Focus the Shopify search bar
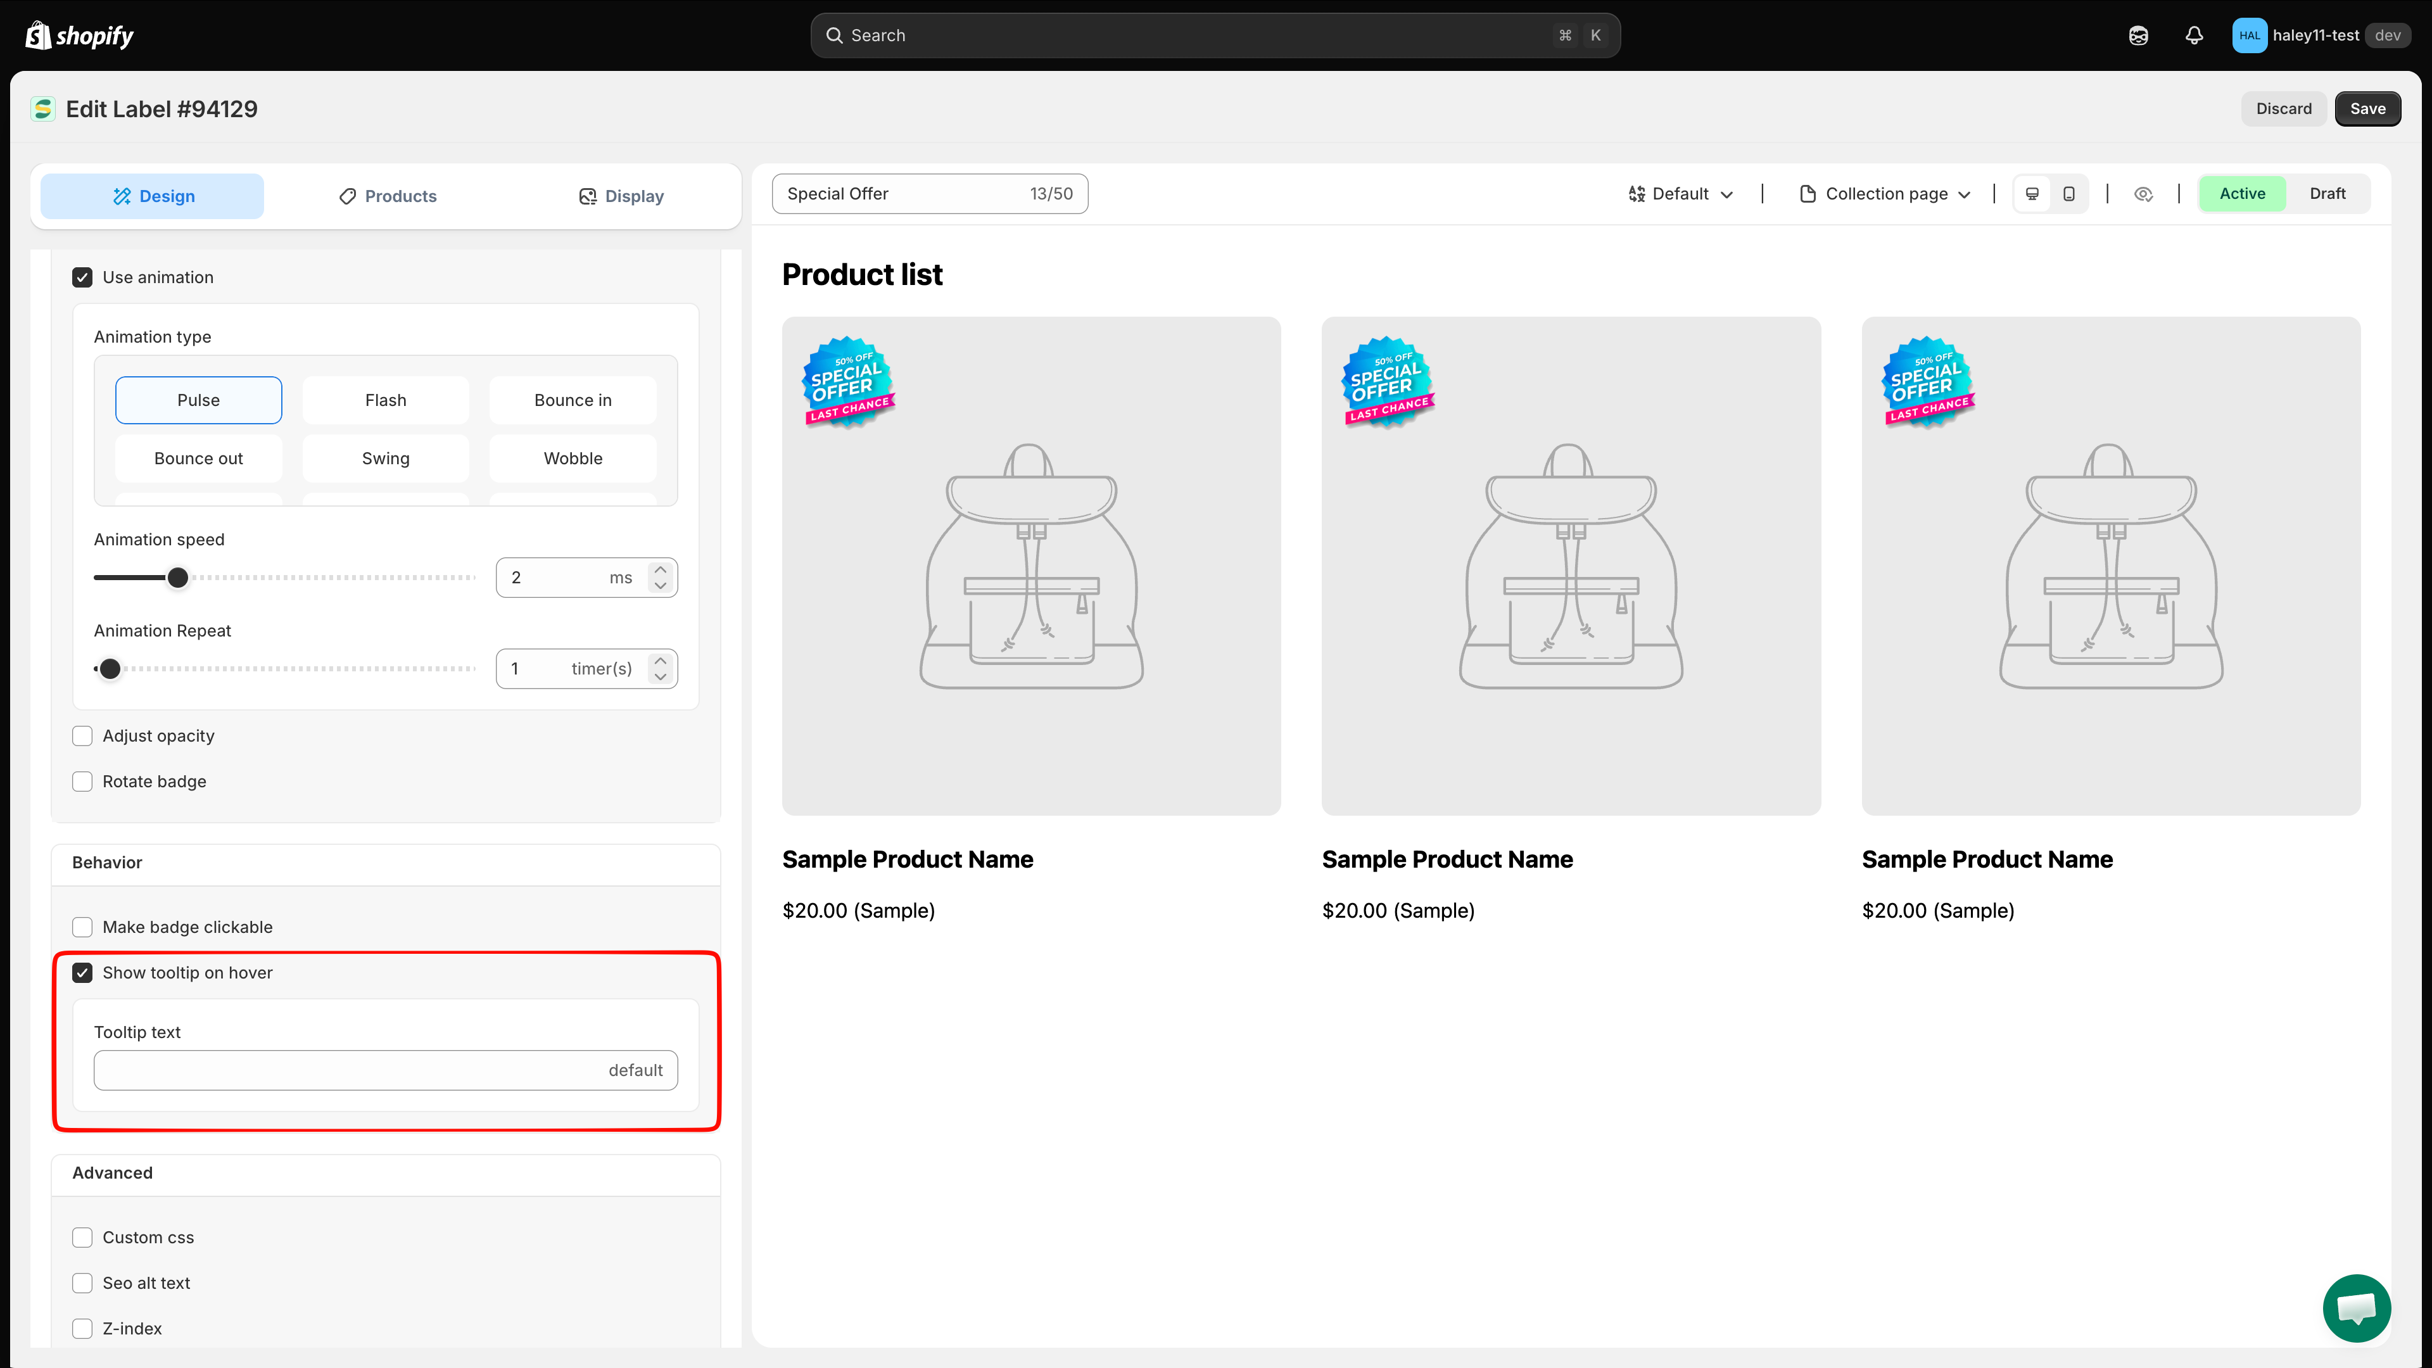 (x=1215, y=35)
